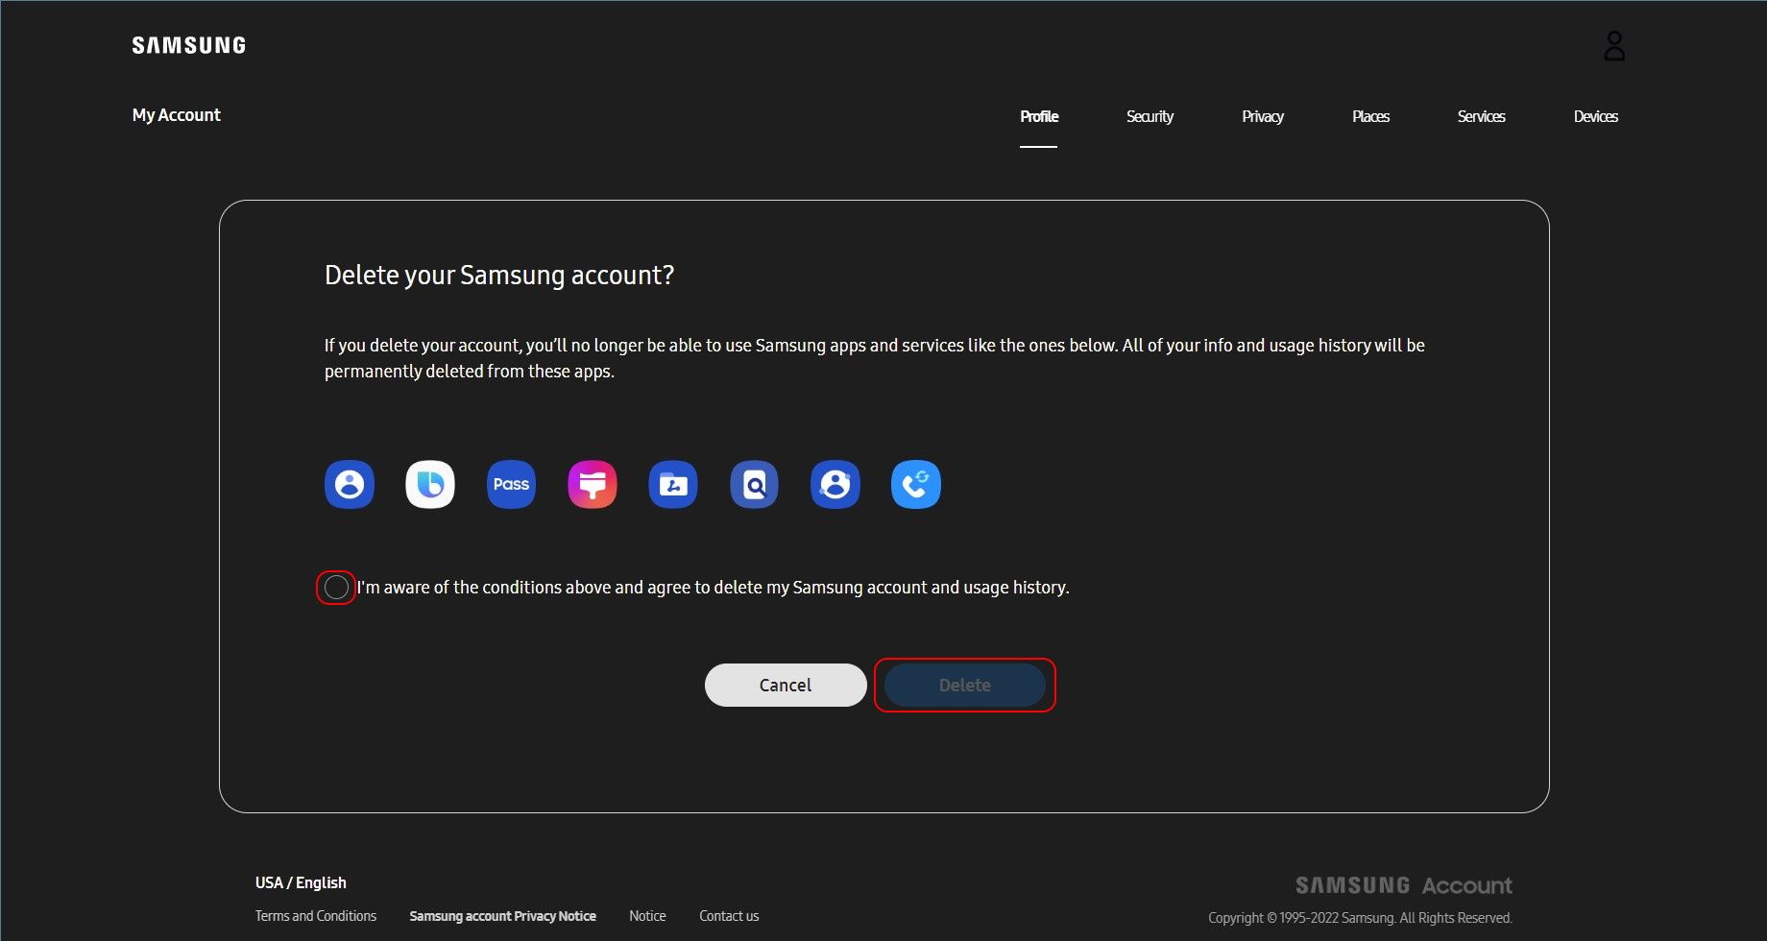The height and width of the screenshot is (941, 1767).
Task: Click the Samsung account app icon
Action: pyautogui.click(x=350, y=485)
